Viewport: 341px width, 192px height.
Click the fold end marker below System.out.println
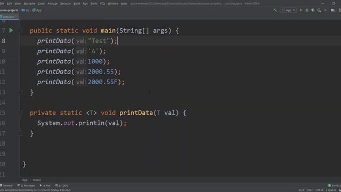[x=20, y=133]
